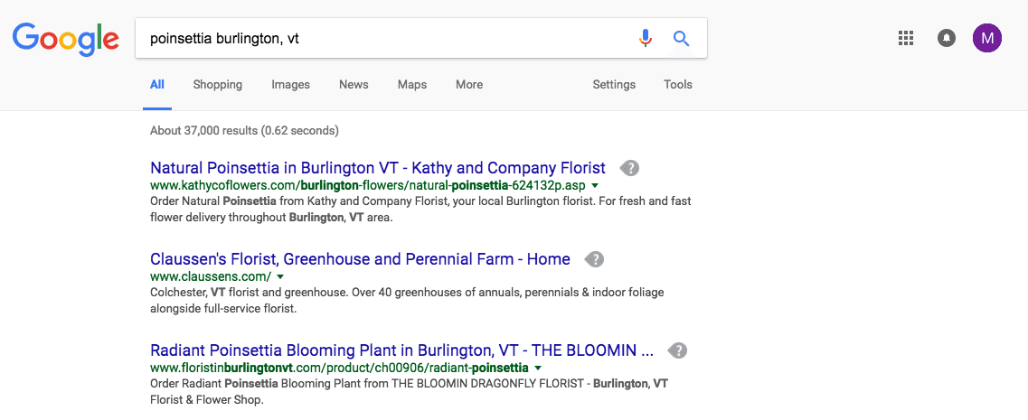Image resolution: width=1028 pixels, height=420 pixels.
Task: Open the search Settings menu
Action: pos(614,85)
